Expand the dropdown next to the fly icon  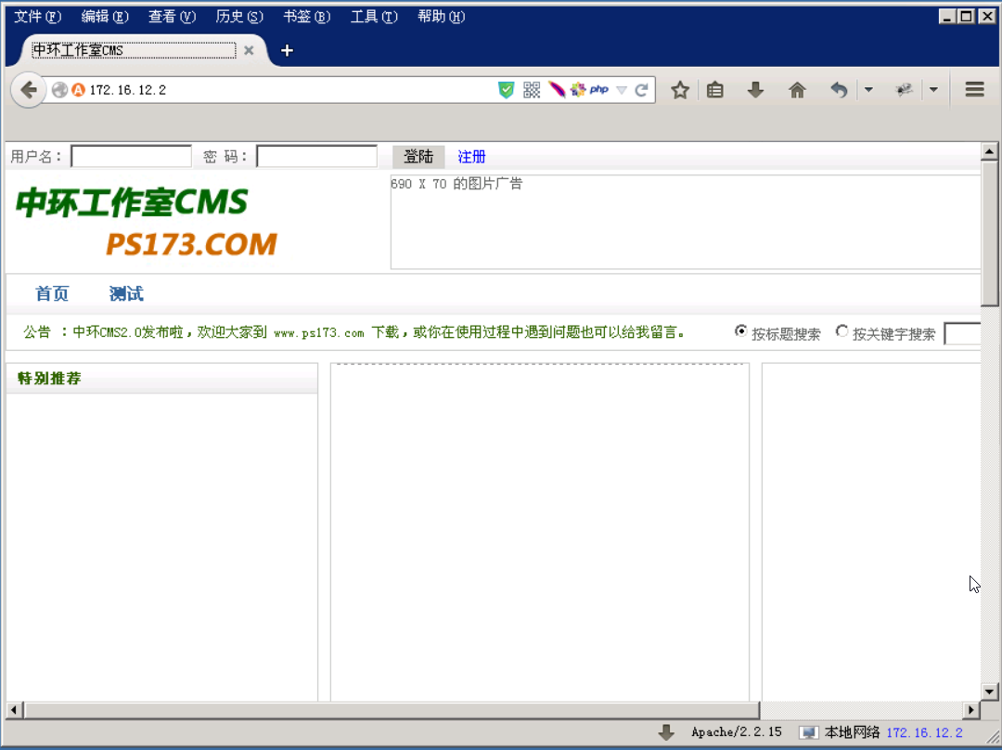[x=933, y=90]
